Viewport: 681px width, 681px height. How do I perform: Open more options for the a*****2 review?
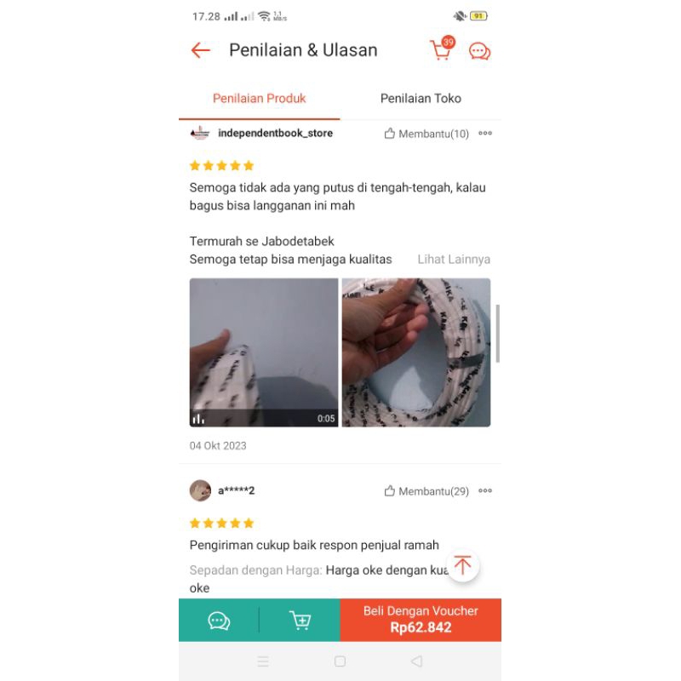(485, 491)
